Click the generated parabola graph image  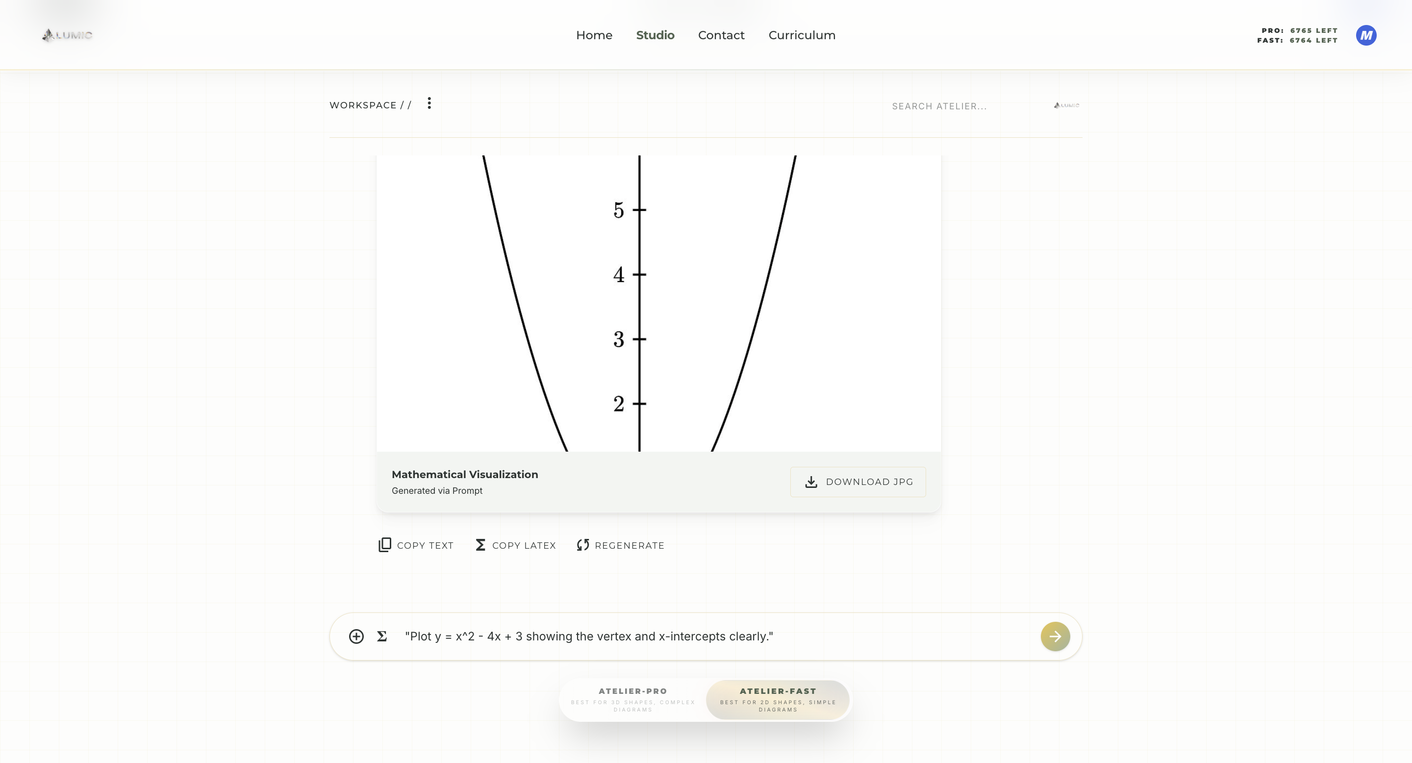coord(659,303)
